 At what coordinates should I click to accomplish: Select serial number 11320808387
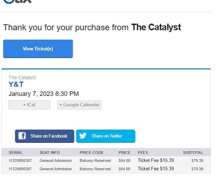tap(20, 161)
